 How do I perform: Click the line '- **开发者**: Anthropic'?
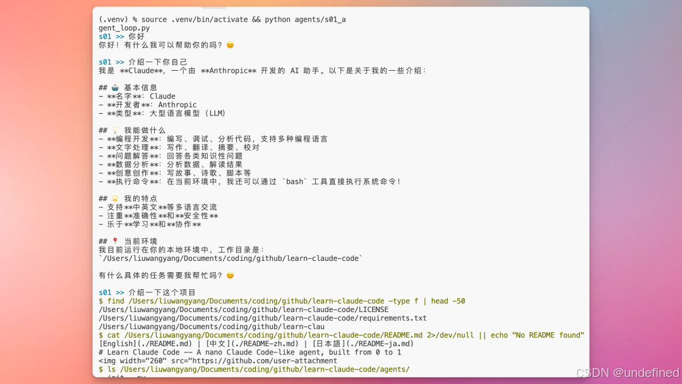click(x=147, y=105)
